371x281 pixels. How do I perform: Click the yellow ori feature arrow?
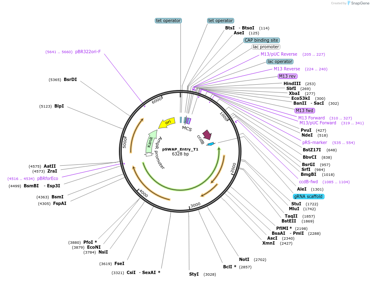coord(167,122)
